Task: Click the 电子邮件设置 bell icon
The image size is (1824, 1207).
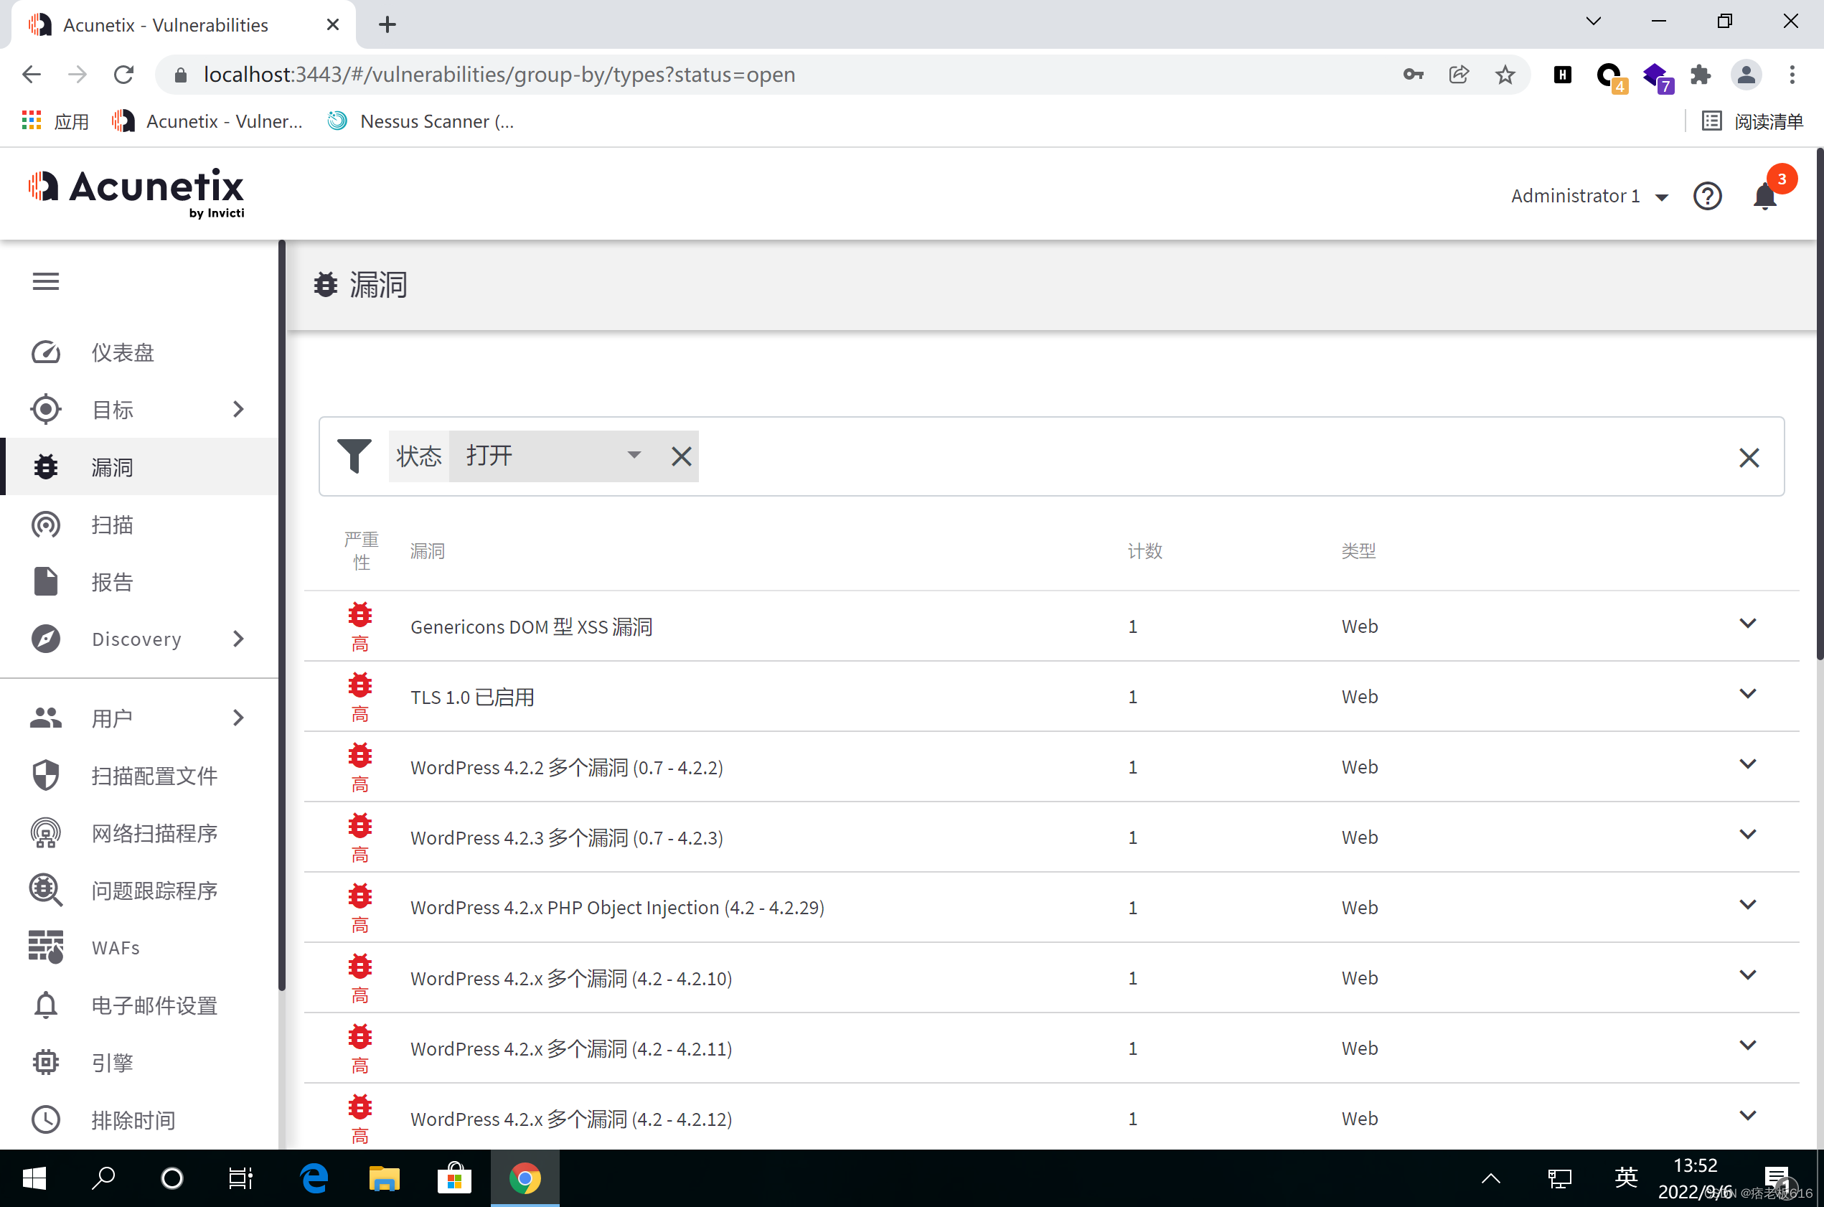Action: [x=45, y=1005]
